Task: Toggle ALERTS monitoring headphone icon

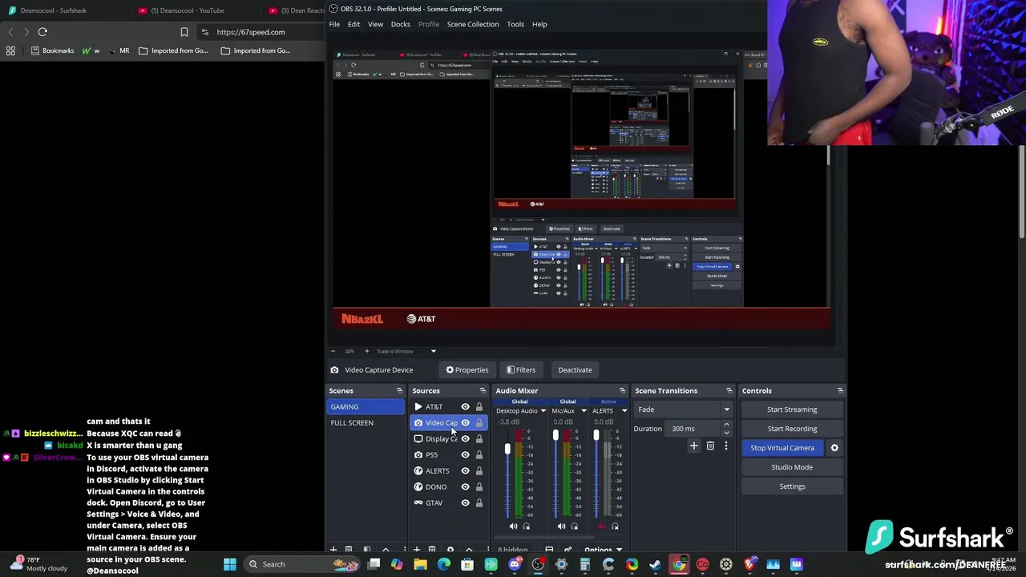Action: (615, 527)
